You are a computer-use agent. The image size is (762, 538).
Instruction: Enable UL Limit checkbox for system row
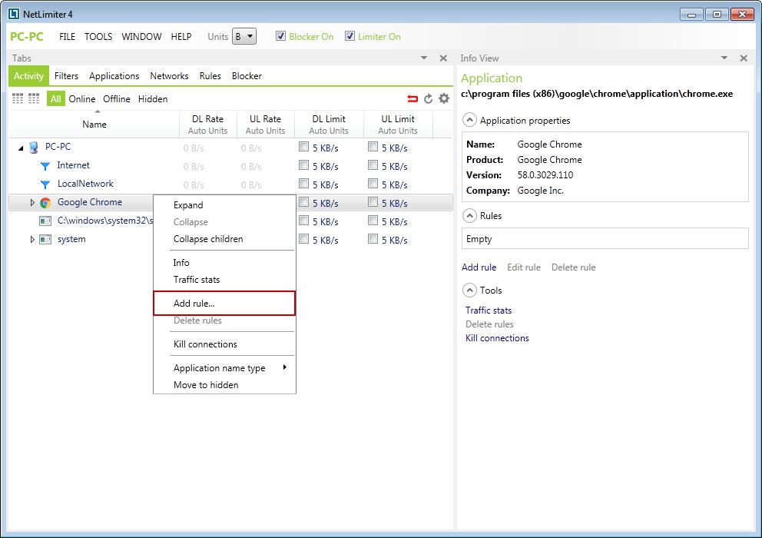tap(373, 239)
